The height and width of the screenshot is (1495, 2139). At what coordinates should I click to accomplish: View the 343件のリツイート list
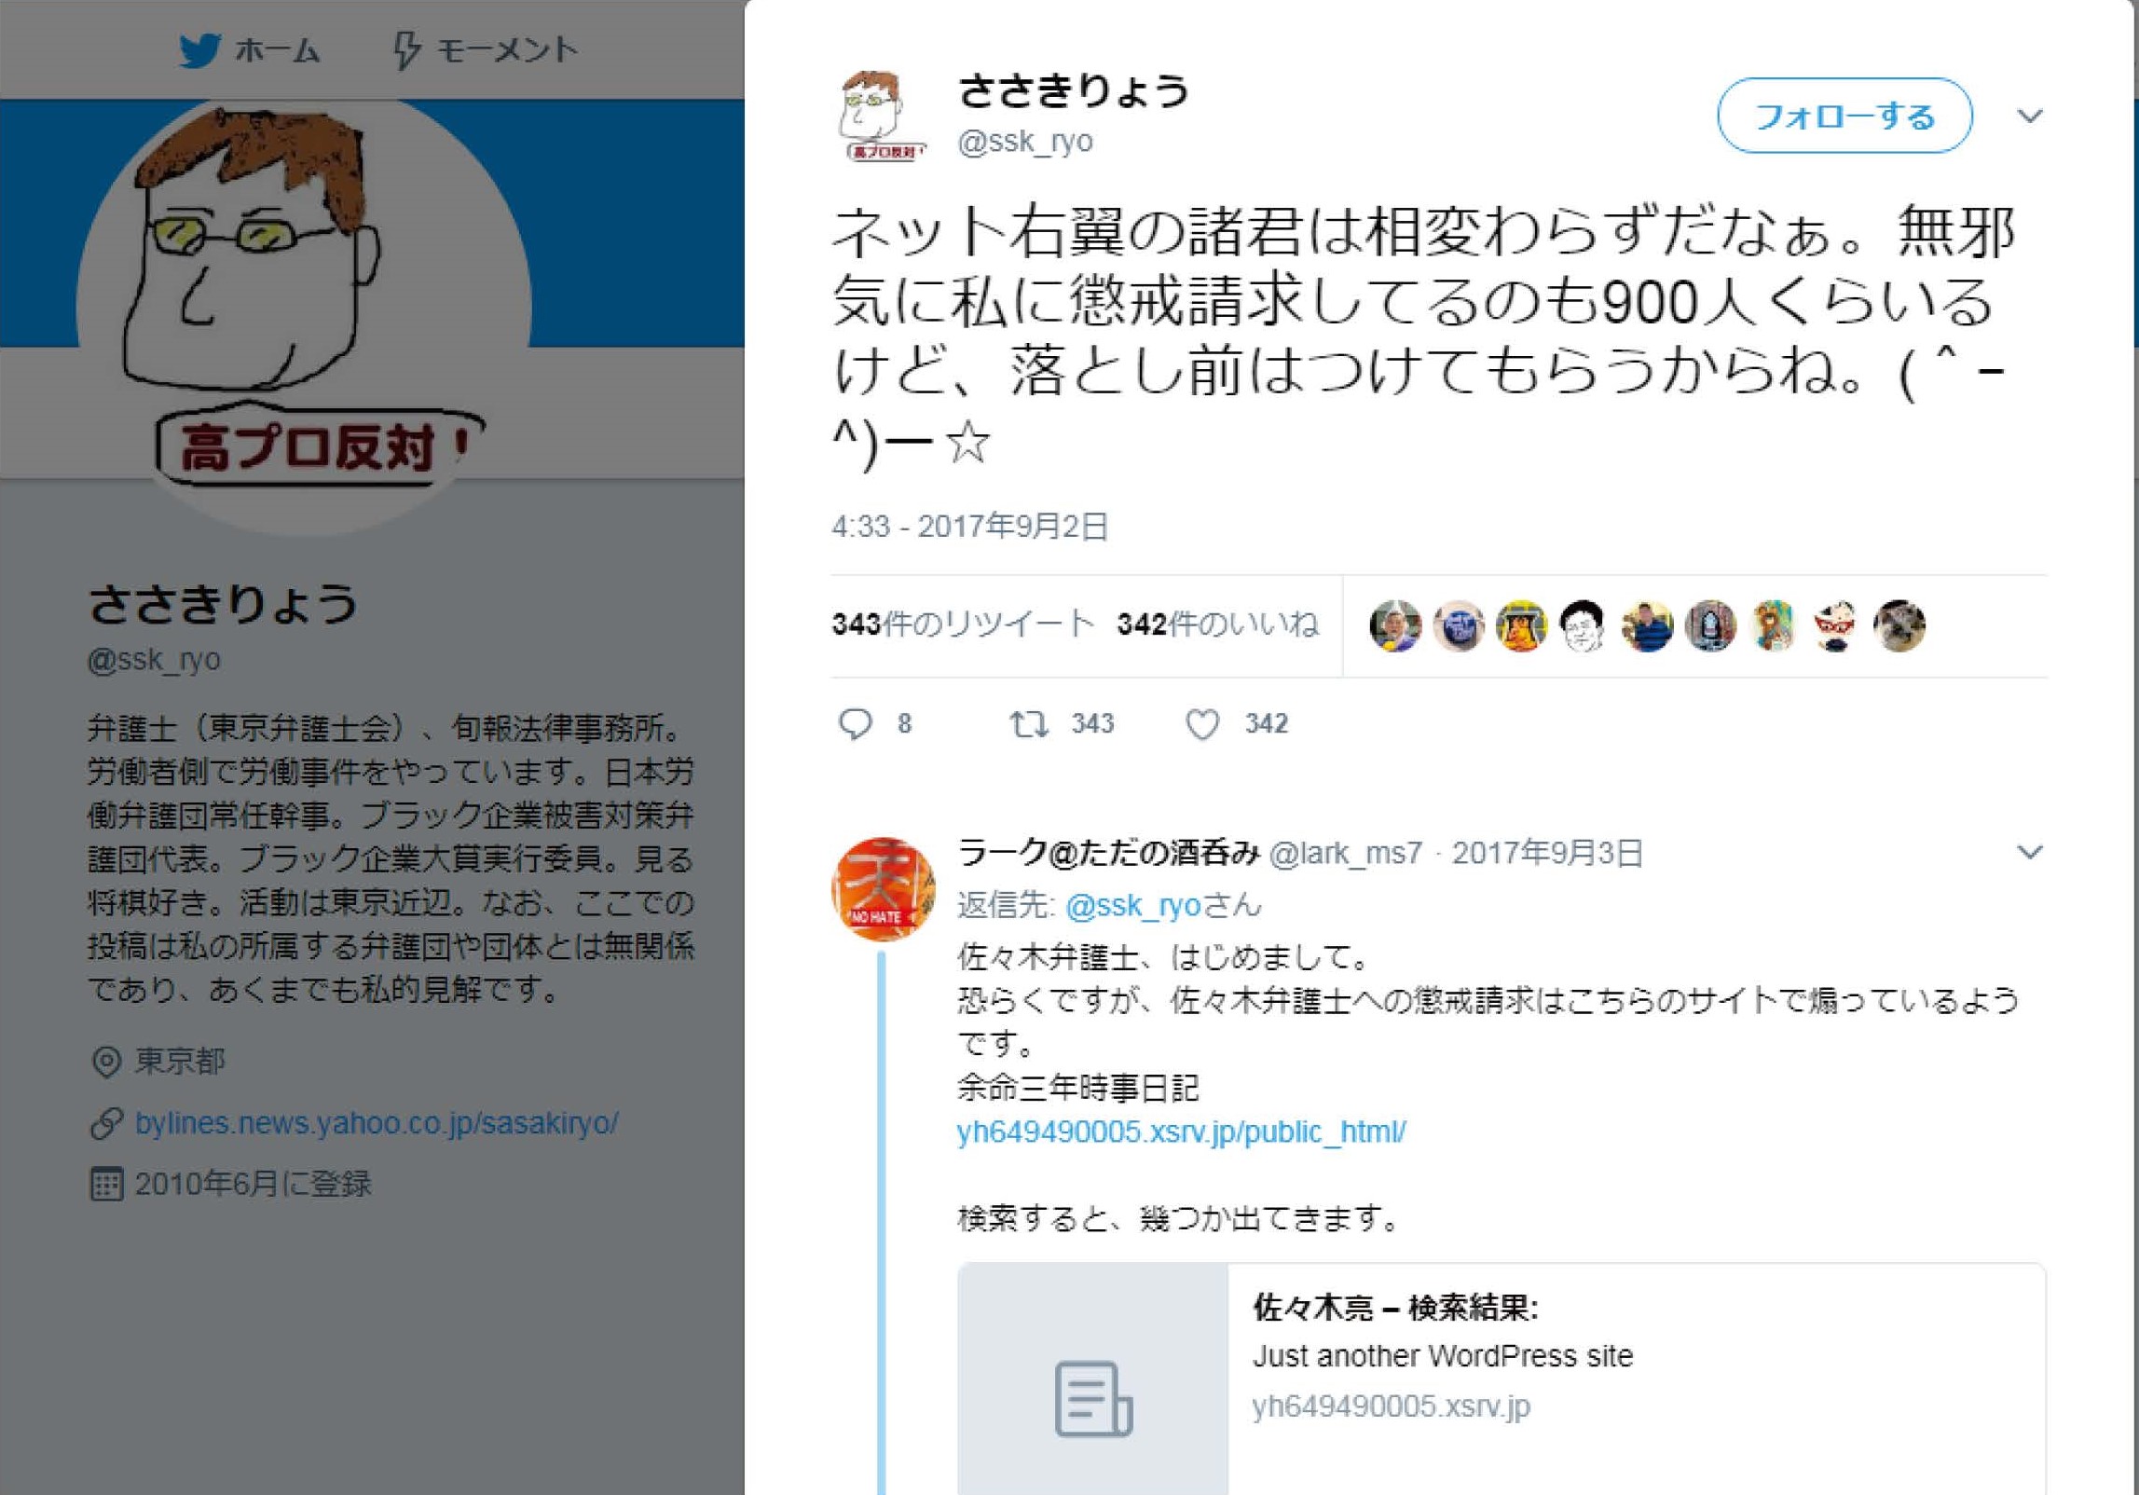pos(963,624)
